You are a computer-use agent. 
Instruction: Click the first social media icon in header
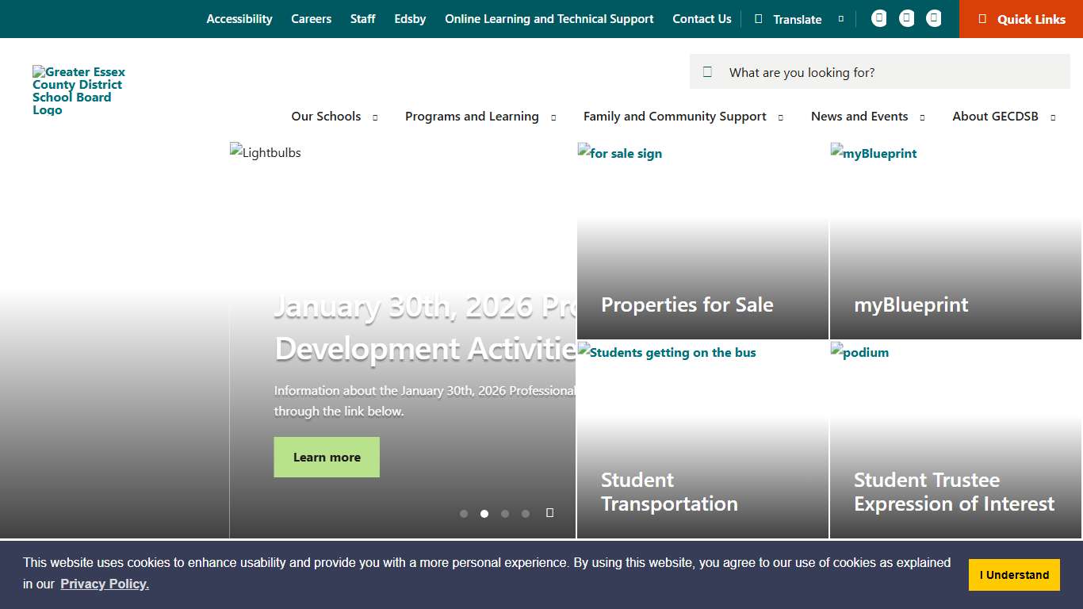879,17
